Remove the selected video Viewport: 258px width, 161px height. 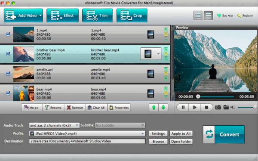pyautogui.click(x=75, y=108)
